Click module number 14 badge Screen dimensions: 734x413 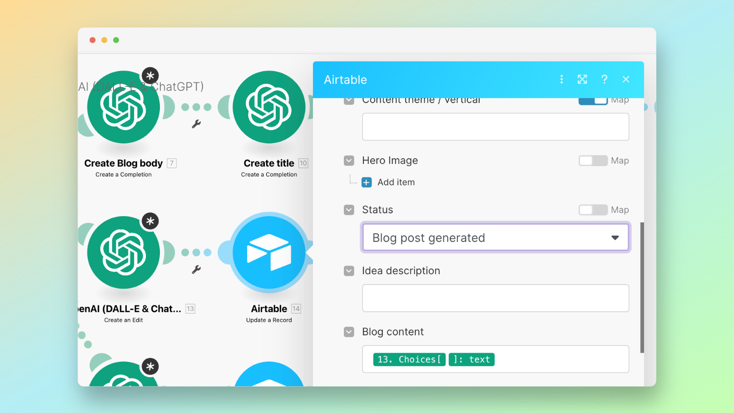296,309
